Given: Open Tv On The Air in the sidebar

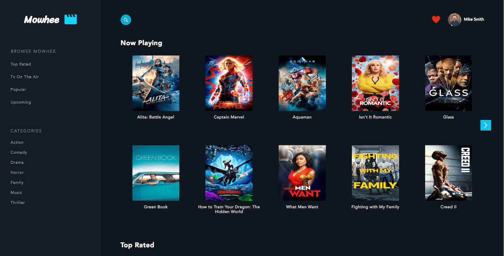Looking at the screenshot, I should pos(24,77).
